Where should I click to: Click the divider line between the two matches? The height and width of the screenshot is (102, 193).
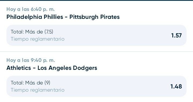pos(96,52)
